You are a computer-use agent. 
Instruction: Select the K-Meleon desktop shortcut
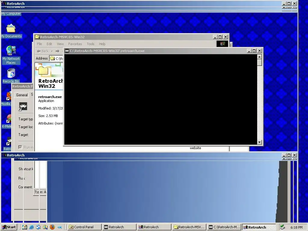7,122
